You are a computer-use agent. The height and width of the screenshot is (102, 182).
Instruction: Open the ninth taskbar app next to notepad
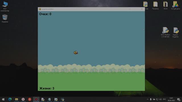(56, 99)
